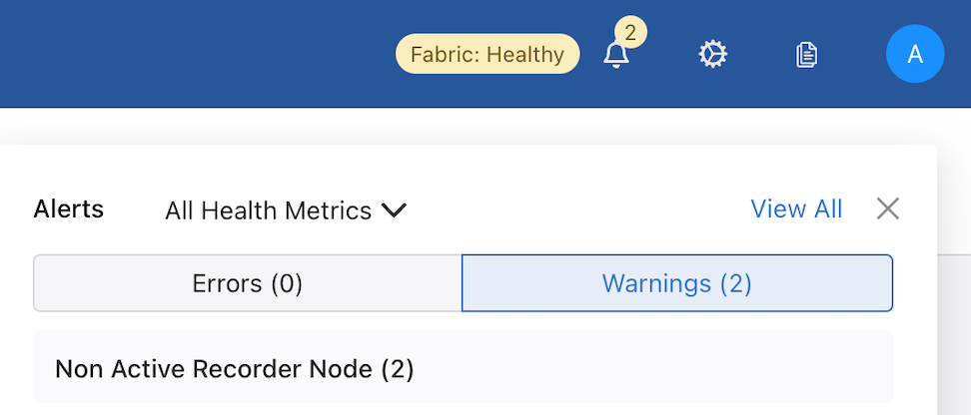This screenshot has height=415, width=971.
Task: Click the (2) count in the Warnings tab
Action: [x=735, y=283]
